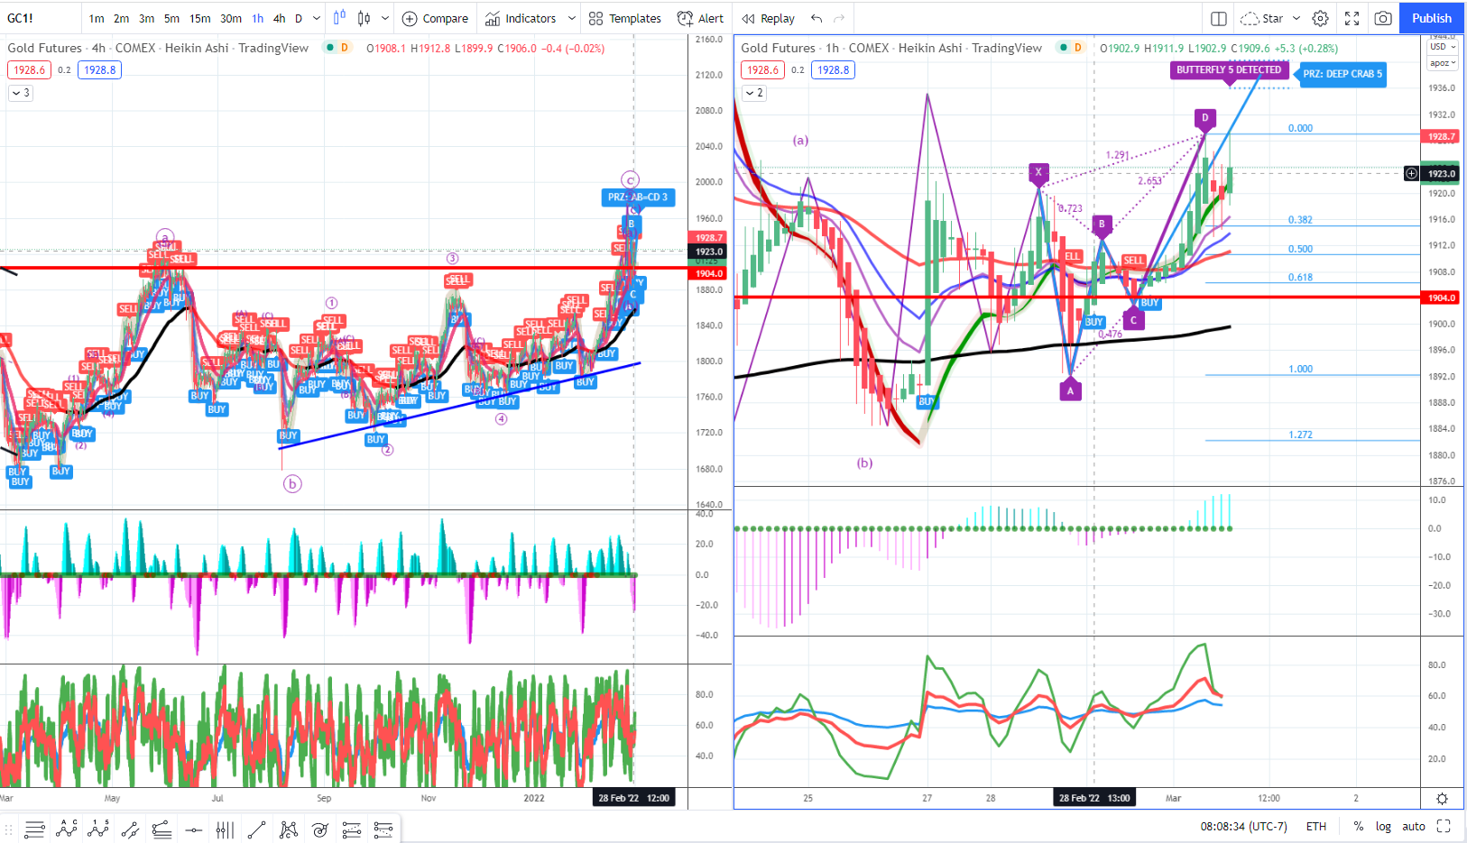Toggle the right chart market status dot
This screenshot has height=843, width=1467.
[x=1064, y=47]
